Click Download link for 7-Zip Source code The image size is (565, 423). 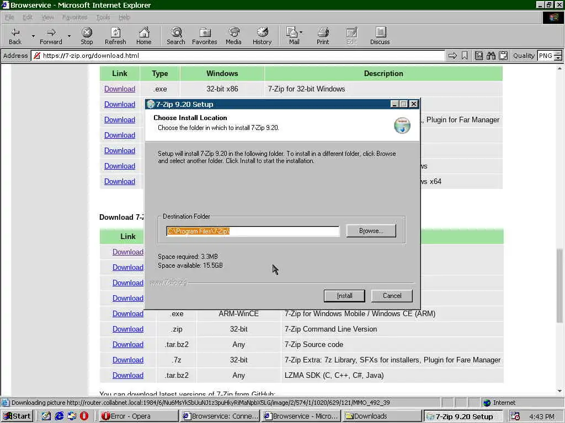pyautogui.click(x=128, y=345)
